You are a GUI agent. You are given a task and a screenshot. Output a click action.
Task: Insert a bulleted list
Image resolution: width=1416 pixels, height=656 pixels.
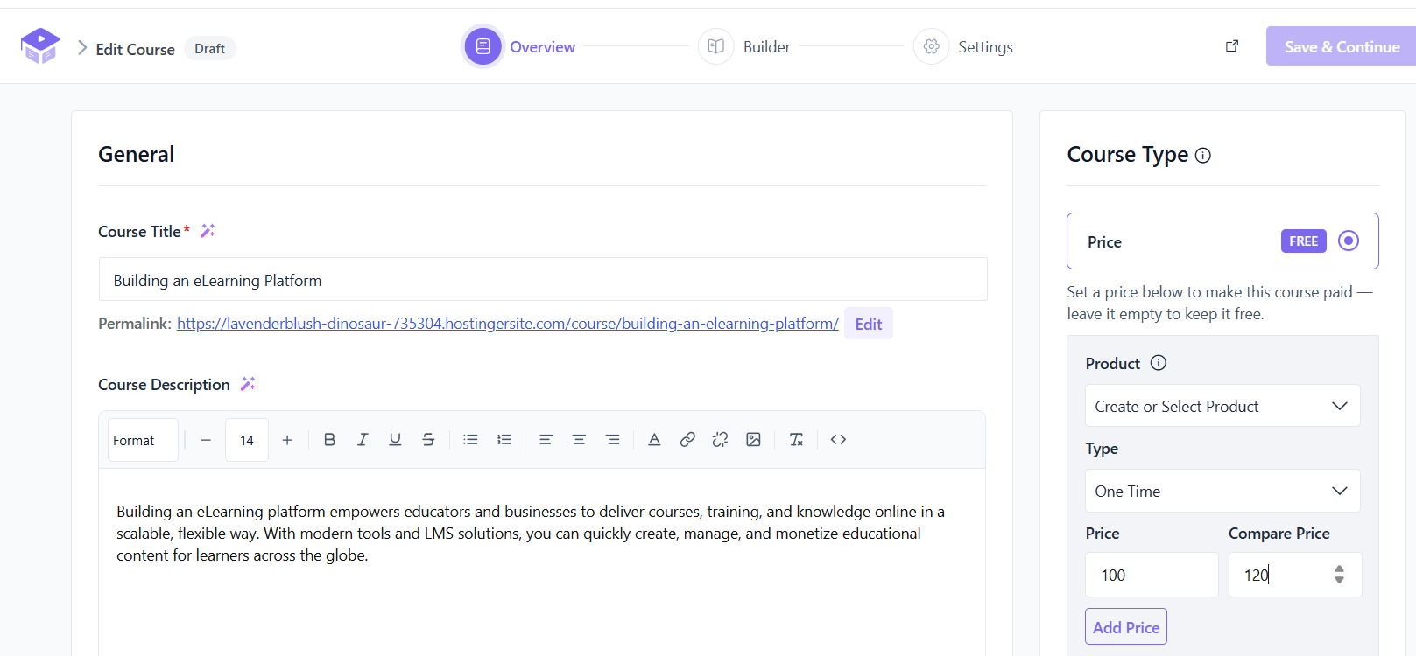pyautogui.click(x=470, y=440)
